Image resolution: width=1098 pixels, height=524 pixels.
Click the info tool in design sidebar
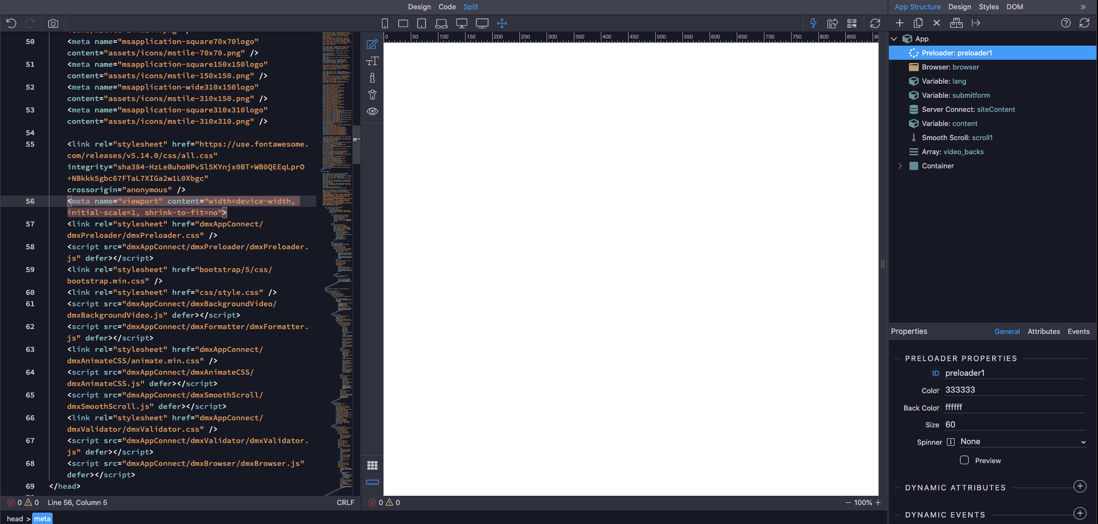coord(372,78)
